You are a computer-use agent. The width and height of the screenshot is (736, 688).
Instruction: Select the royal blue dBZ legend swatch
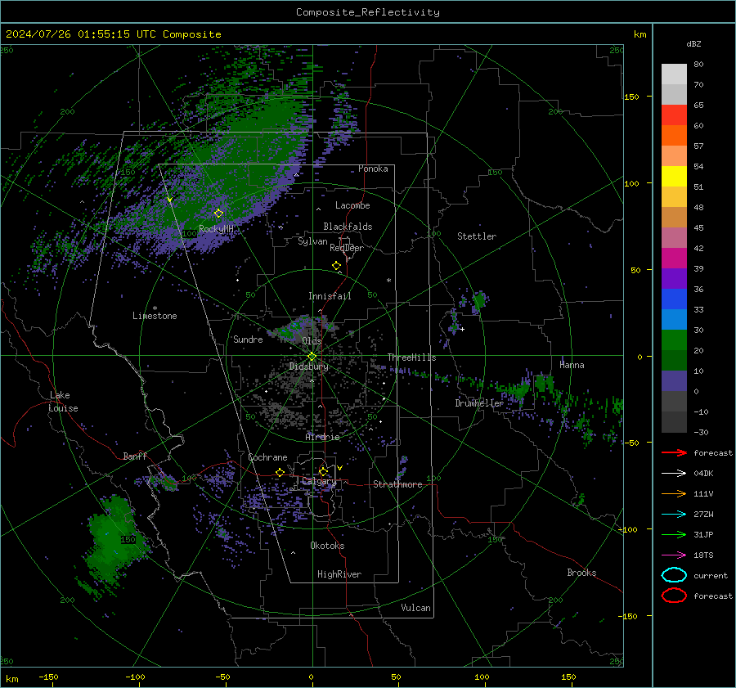674,299
